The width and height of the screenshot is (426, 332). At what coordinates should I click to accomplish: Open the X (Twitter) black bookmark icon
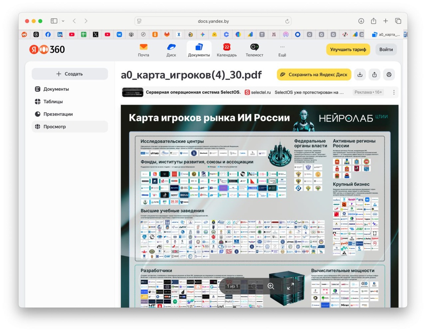[x=95, y=34]
